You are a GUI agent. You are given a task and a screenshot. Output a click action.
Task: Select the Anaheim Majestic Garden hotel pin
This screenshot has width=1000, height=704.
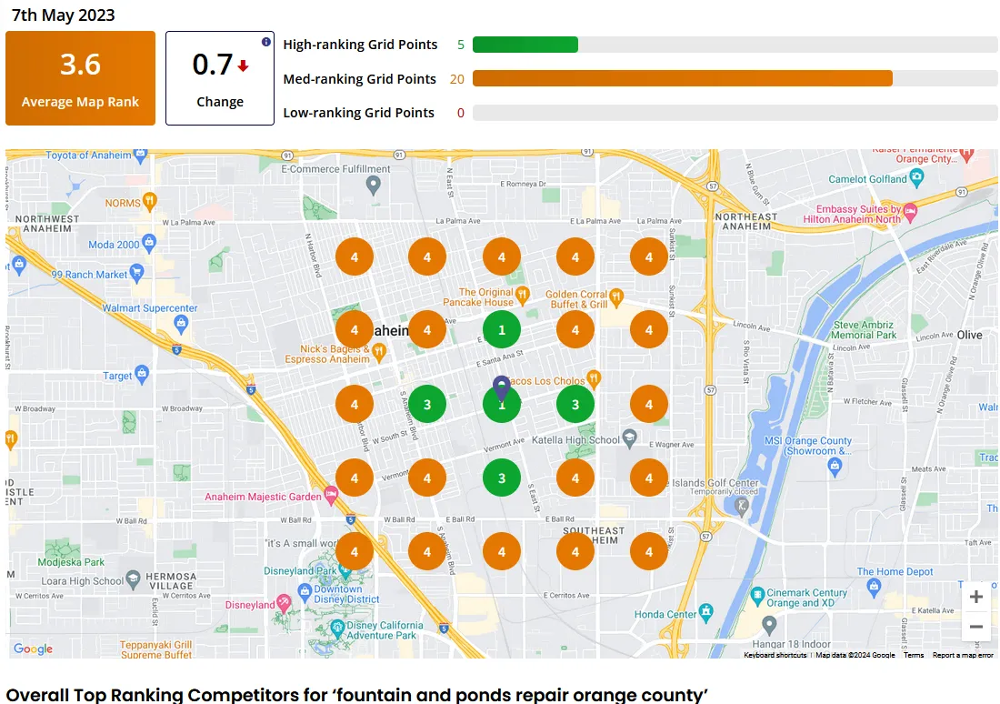point(331,496)
